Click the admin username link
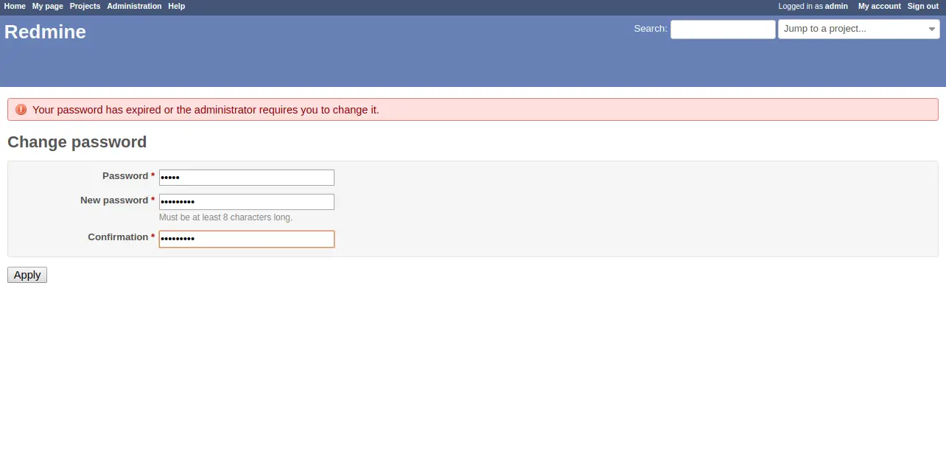This screenshot has width=946, height=465. (836, 6)
